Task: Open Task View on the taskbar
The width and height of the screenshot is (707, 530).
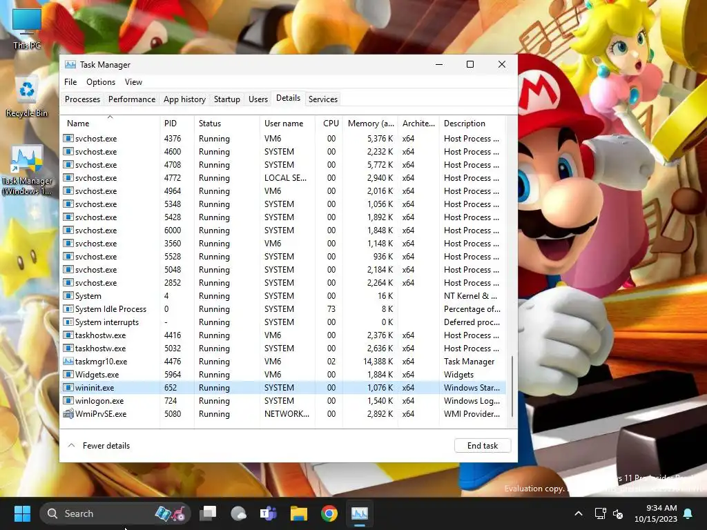Action: click(x=208, y=513)
